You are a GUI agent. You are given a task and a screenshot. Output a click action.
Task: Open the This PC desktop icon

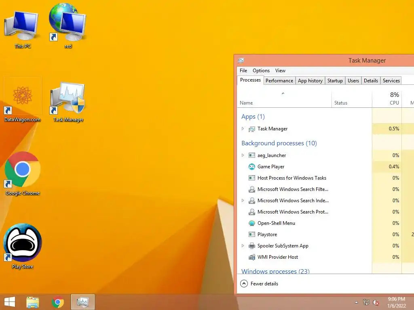(23, 29)
